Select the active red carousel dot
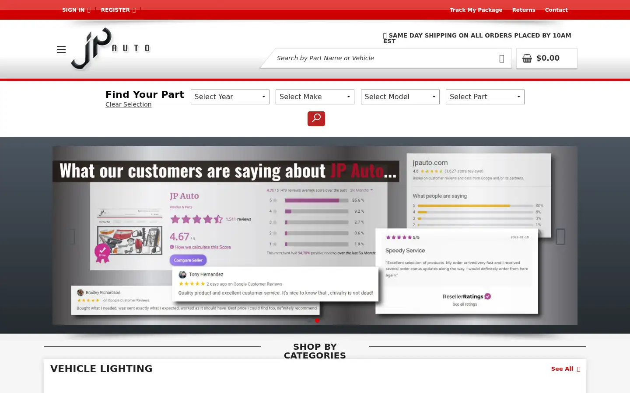 click(x=317, y=321)
